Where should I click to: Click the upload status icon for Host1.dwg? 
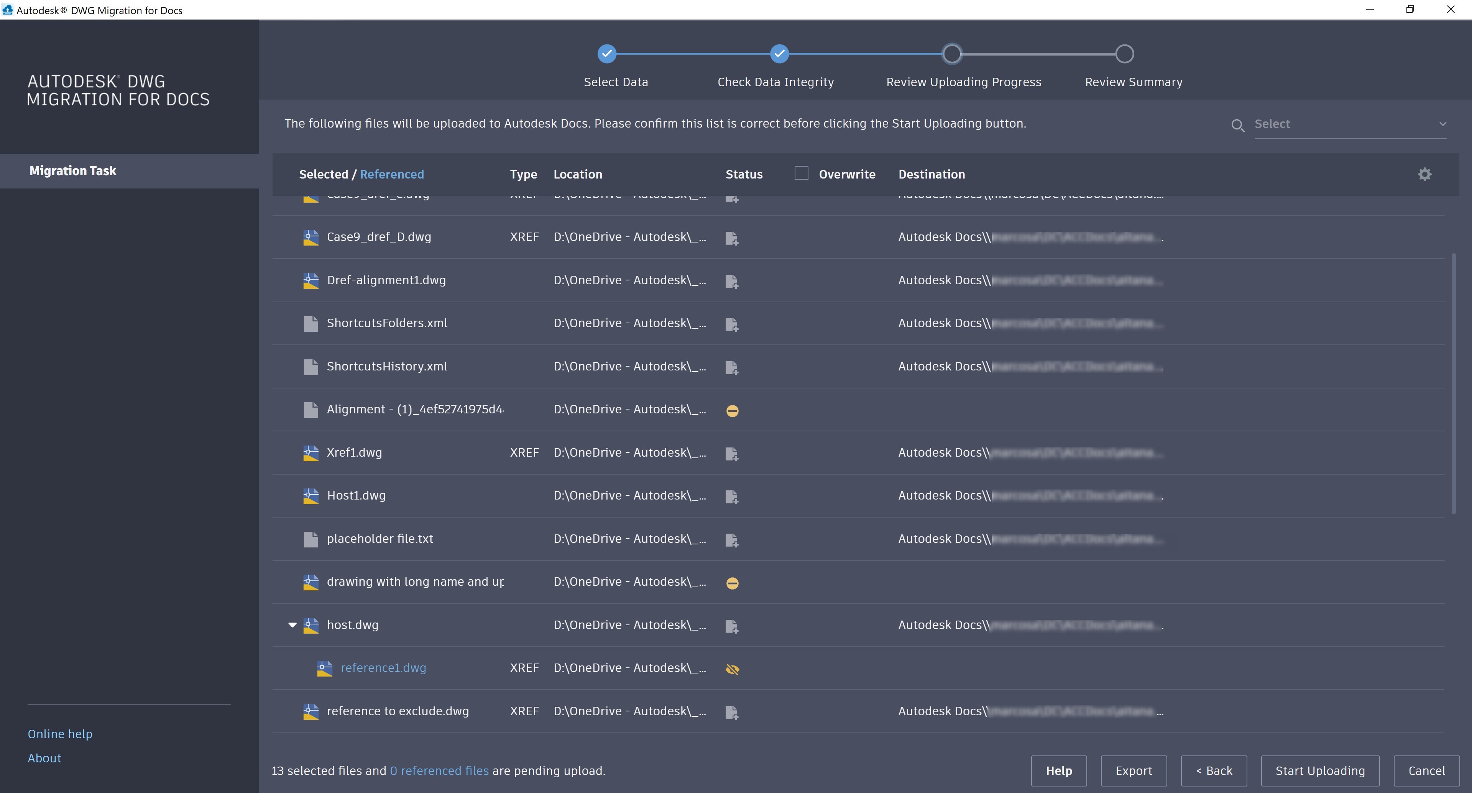pyautogui.click(x=731, y=497)
